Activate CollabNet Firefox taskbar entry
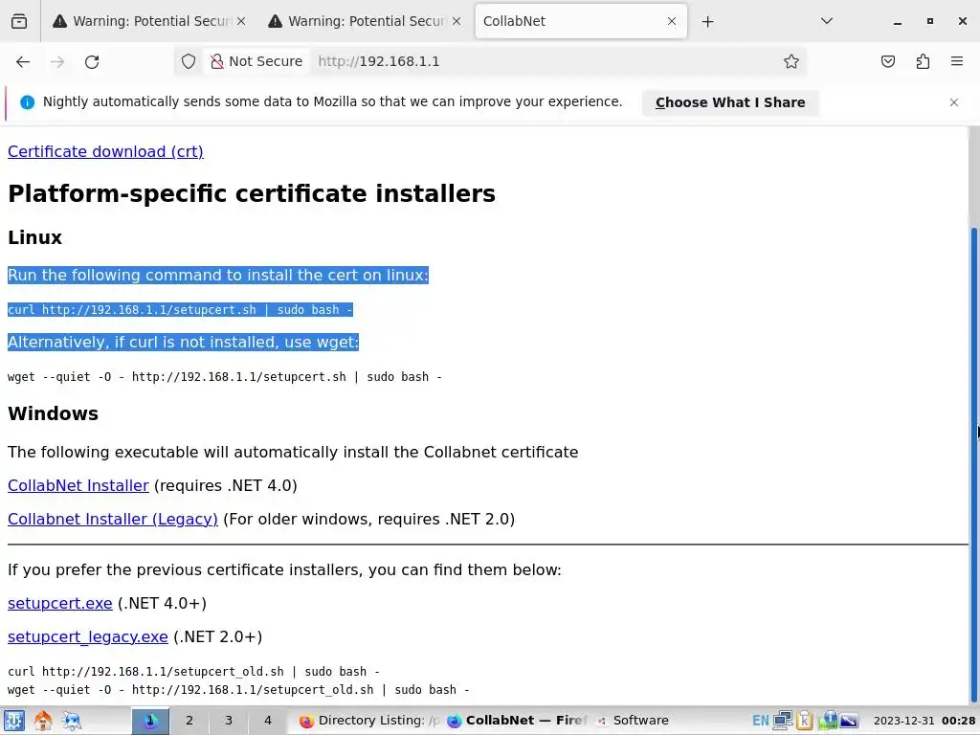Viewport: 980px width, 735px height. [517, 721]
